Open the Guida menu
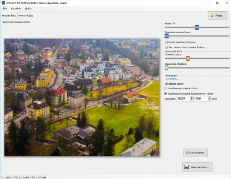Image resolution: width=231 pixels, height=179 pixels. click(x=28, y=9)
